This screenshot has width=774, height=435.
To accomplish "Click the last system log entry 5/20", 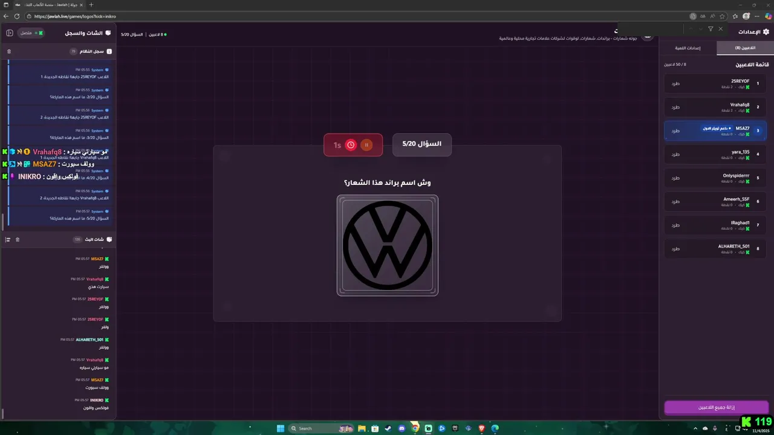I will point(59,215).
